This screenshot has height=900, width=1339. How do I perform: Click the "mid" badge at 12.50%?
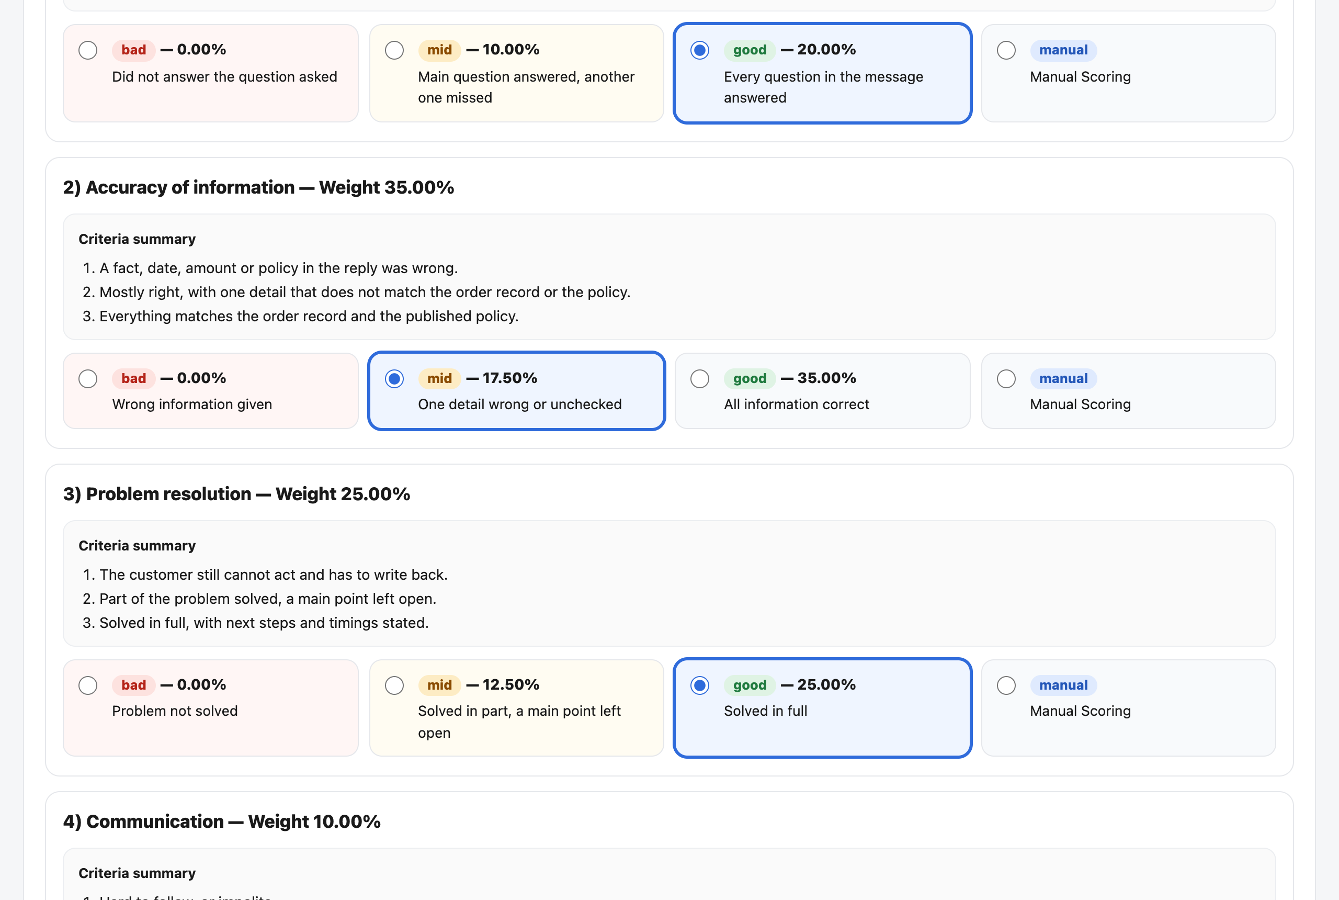439,685
